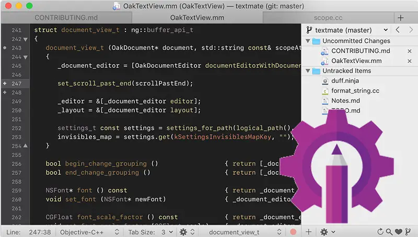Switch to the CONTRIBUTING.md tab
Screen dimensions: 418x237
[66, 18]
